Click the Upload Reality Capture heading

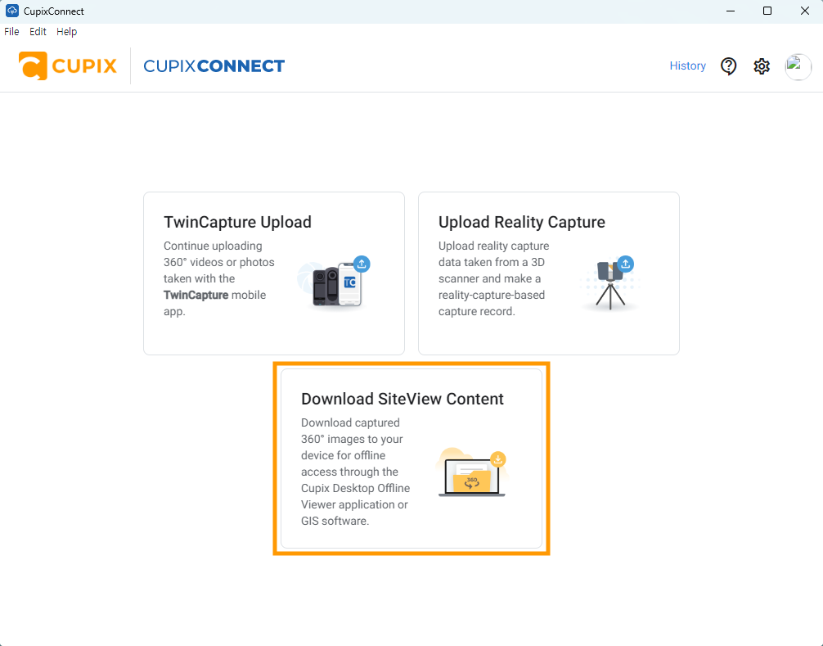pyautogui.click(x=522, y=222)
